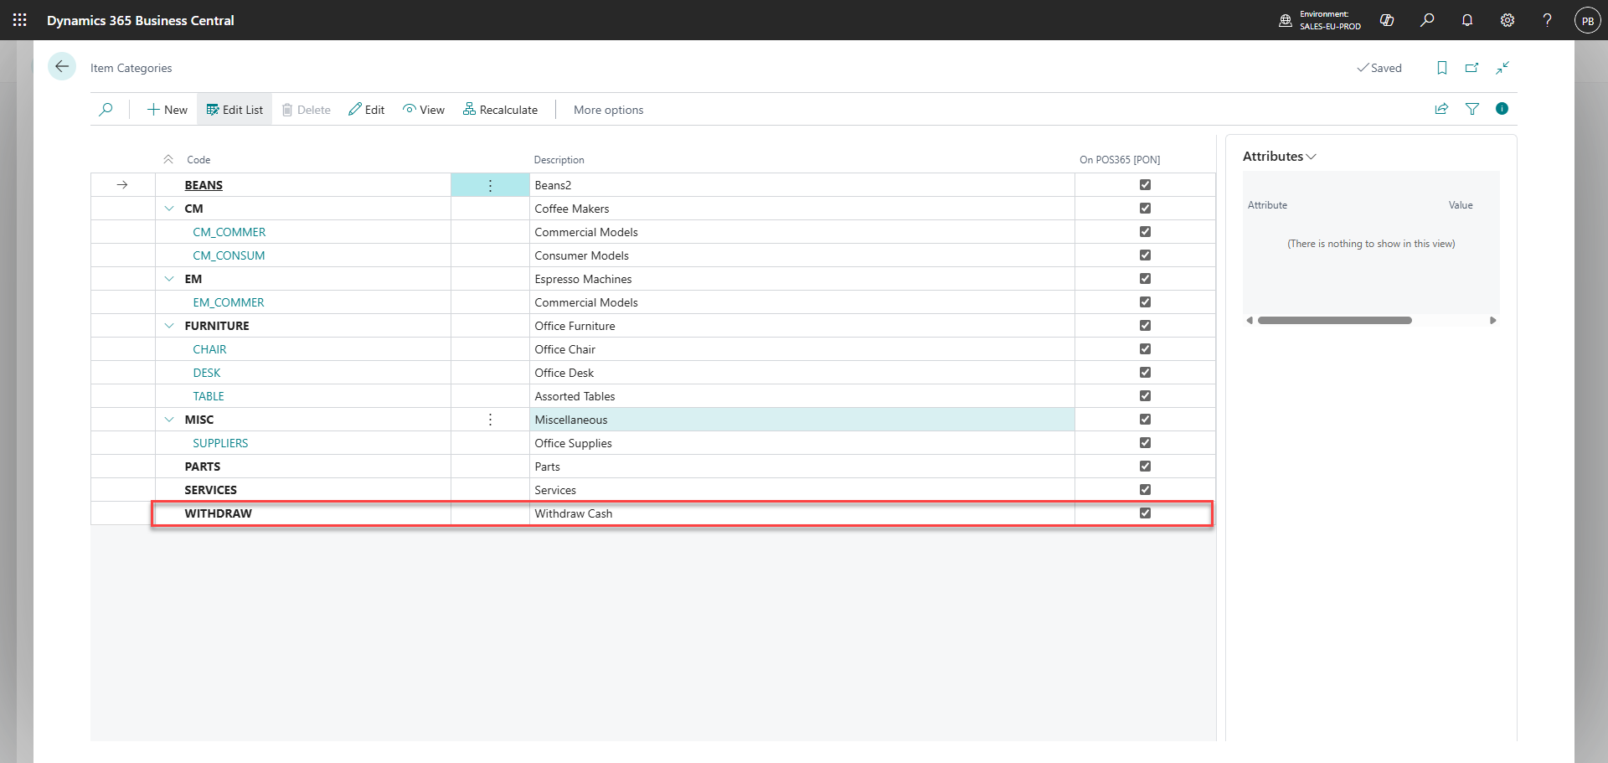1608x763 pixels.
Task: Open the Copilot icon in header
Action: coord(1387,20)
